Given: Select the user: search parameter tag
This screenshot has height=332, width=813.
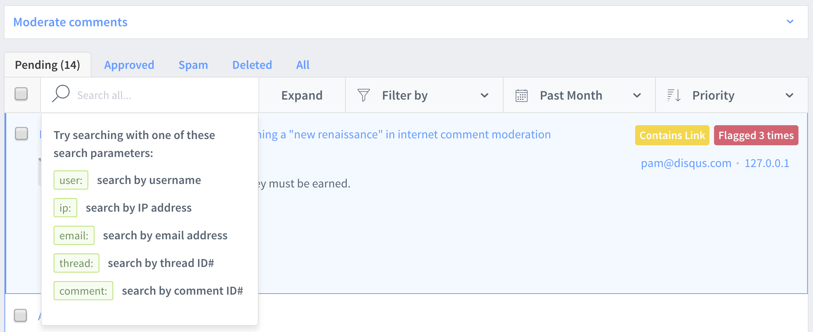Looking at the screenshot, I should (71, 180).
